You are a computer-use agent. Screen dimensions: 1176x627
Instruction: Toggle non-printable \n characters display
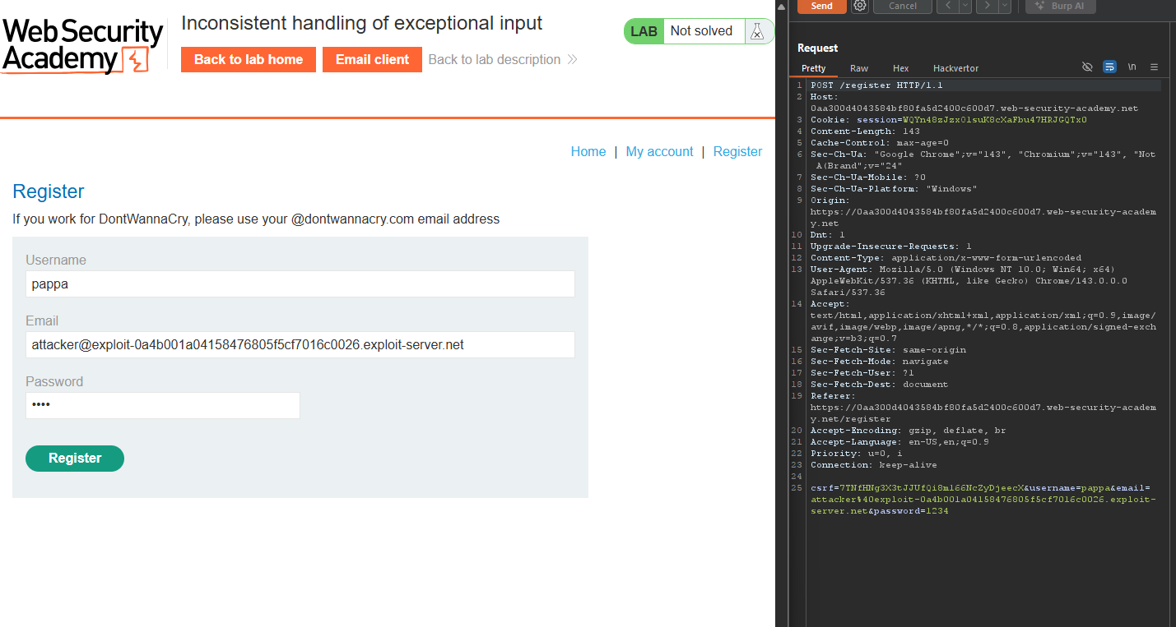pyautogui.click(x=1132, y=67)
